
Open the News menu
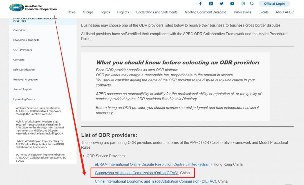tap(71, 12)
